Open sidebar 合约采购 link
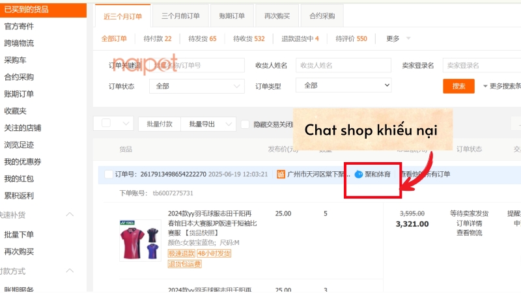 (19, 77)
